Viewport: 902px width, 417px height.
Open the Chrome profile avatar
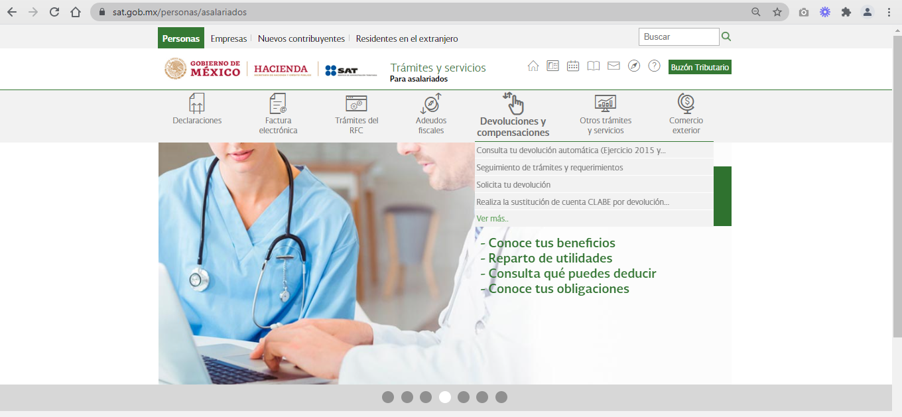[868, 12]
